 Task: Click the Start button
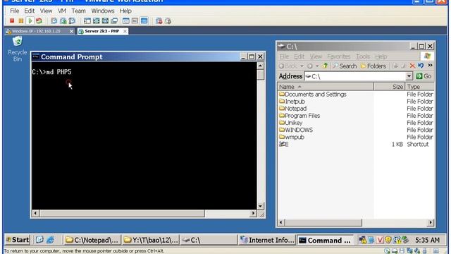click(18, 240)
